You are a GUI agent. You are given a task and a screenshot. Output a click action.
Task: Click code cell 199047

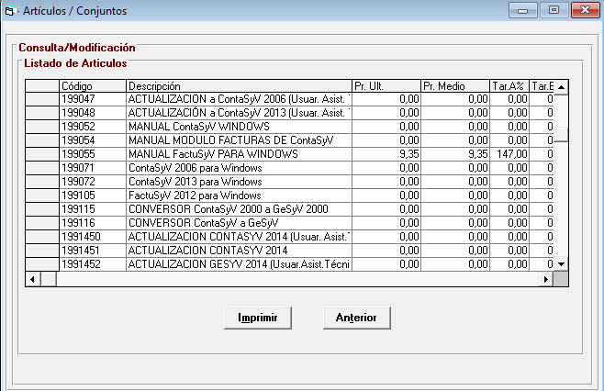coord(93,99)
